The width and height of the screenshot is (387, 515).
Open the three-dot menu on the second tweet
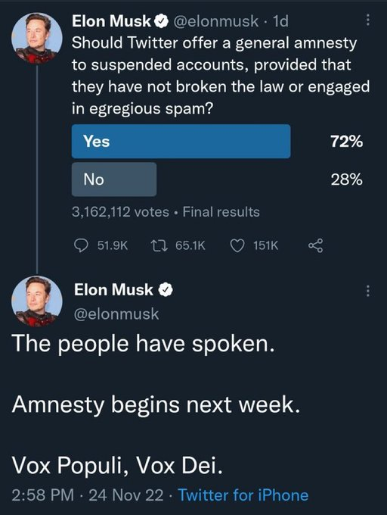368,291
